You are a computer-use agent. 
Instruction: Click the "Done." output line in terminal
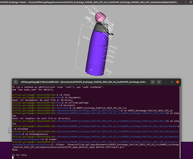15,149
